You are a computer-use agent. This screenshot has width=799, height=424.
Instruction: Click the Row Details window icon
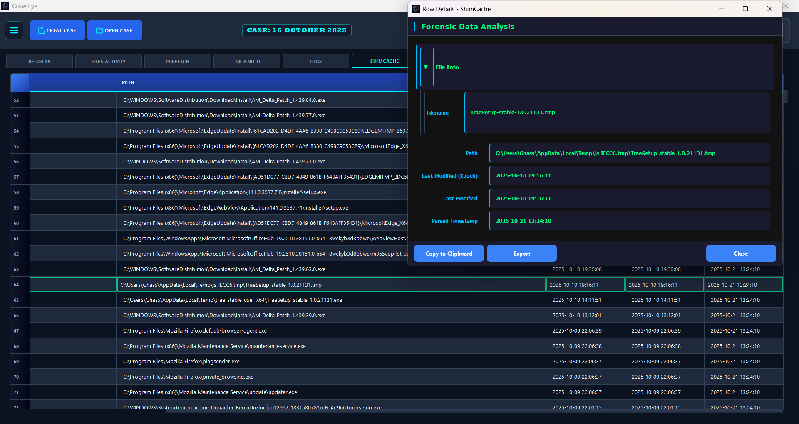tap(416, 9)
